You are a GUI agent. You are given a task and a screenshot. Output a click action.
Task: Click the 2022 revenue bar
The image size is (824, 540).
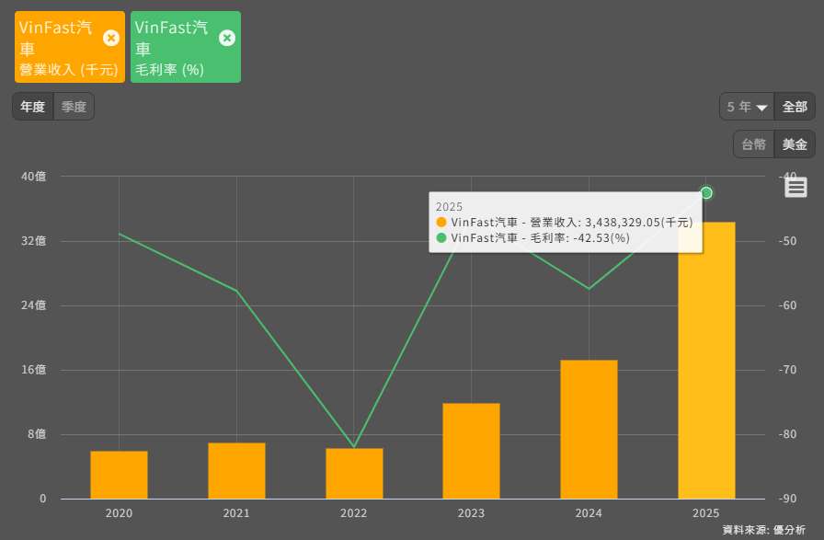[354, 474]
